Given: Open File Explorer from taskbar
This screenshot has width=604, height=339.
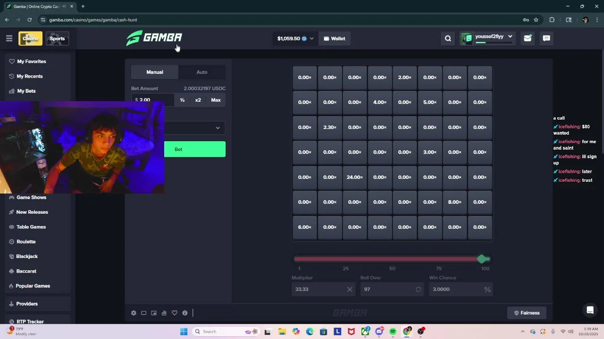Looking at the screenshot, I should tap(282, 331).
